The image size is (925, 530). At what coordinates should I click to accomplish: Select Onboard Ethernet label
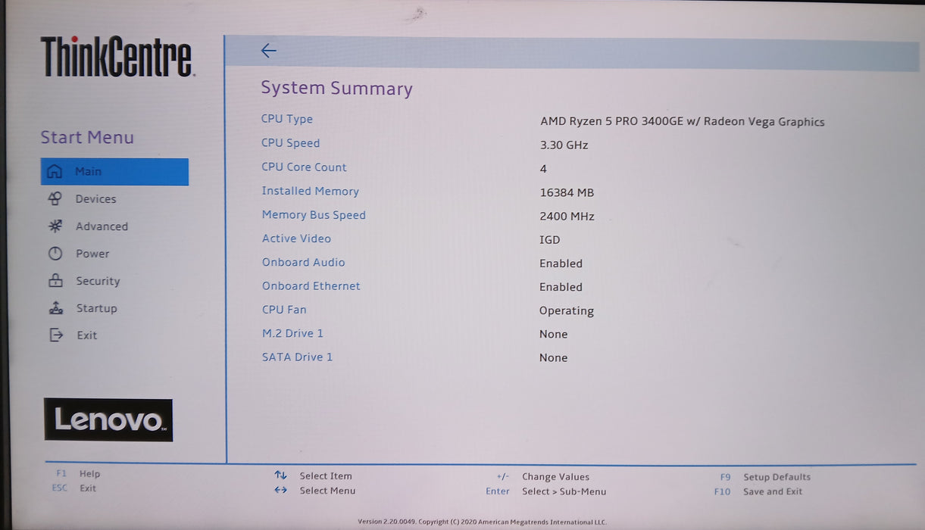click(x=311, y=286)
